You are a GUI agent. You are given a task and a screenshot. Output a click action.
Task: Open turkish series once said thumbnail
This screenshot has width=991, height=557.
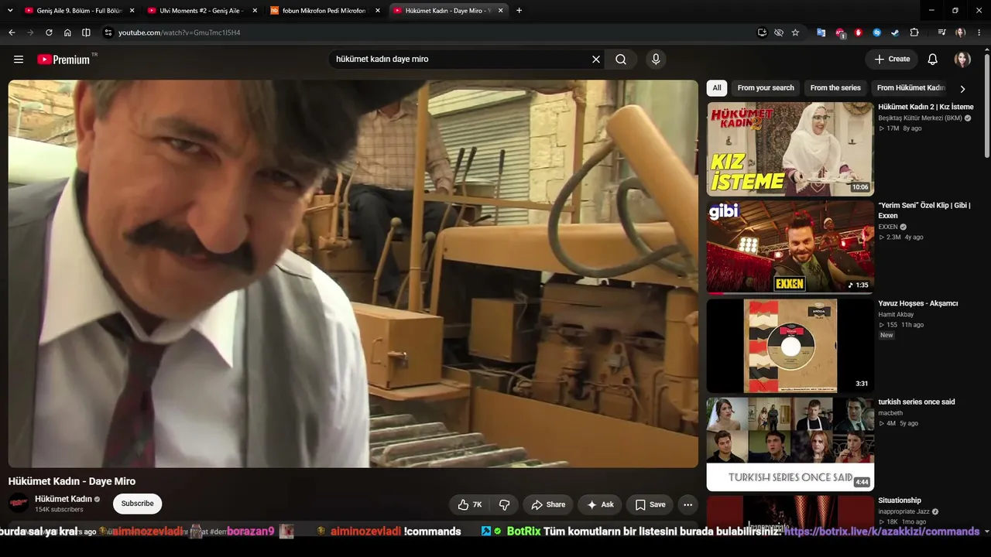tap(790, 444)
